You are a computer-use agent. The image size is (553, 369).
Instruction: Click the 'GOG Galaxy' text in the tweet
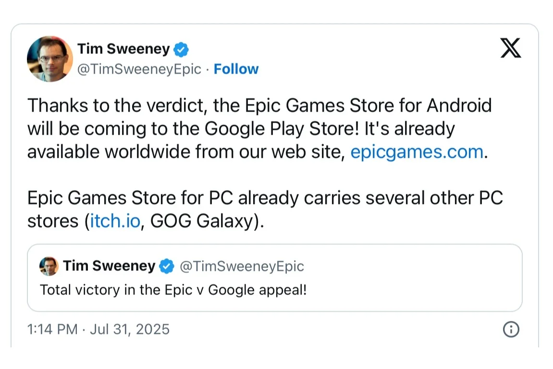202,222
